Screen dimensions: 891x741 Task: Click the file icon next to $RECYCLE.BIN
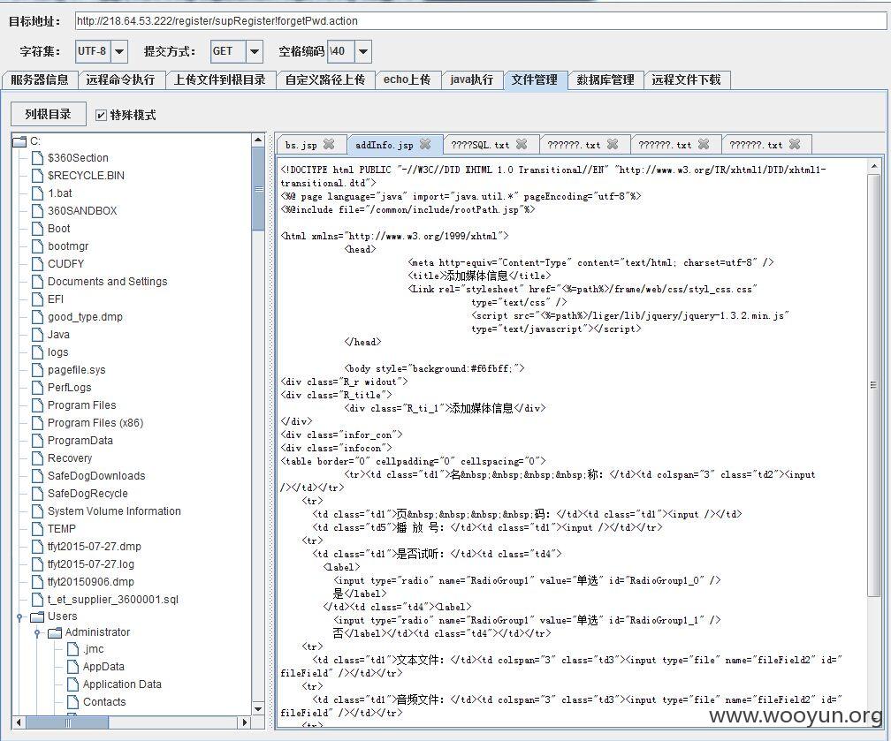pos(37,176)
